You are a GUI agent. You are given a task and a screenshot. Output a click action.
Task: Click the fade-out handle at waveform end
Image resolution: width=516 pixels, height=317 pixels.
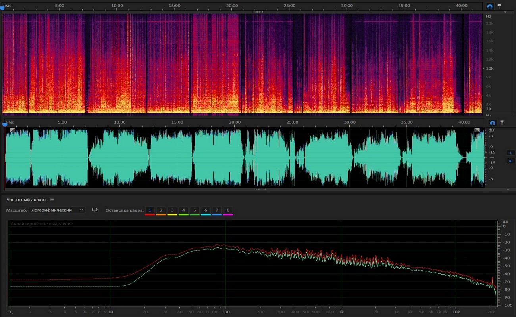pyautogui.click(x=477, y=130)
